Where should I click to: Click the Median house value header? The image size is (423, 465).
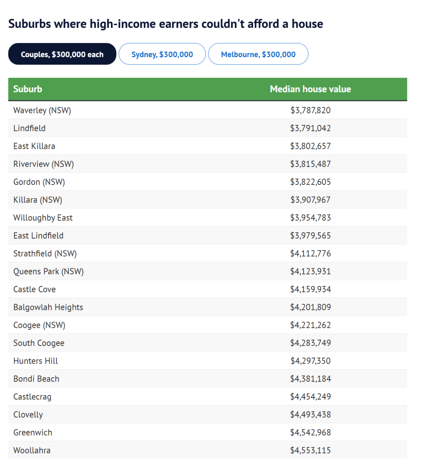(x=310, y=89)
